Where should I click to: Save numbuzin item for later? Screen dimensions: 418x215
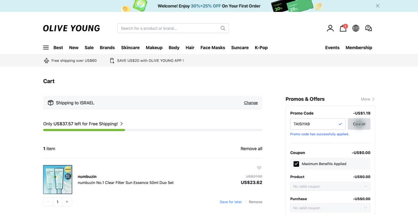(x=231, y=202)
